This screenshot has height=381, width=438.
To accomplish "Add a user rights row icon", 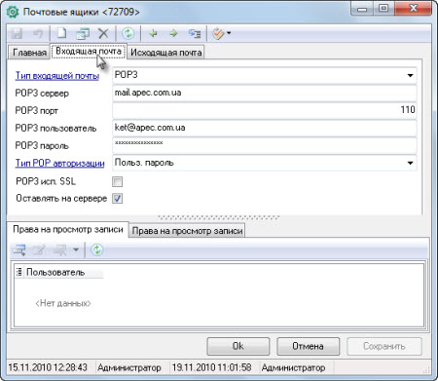I will [19, 249].
